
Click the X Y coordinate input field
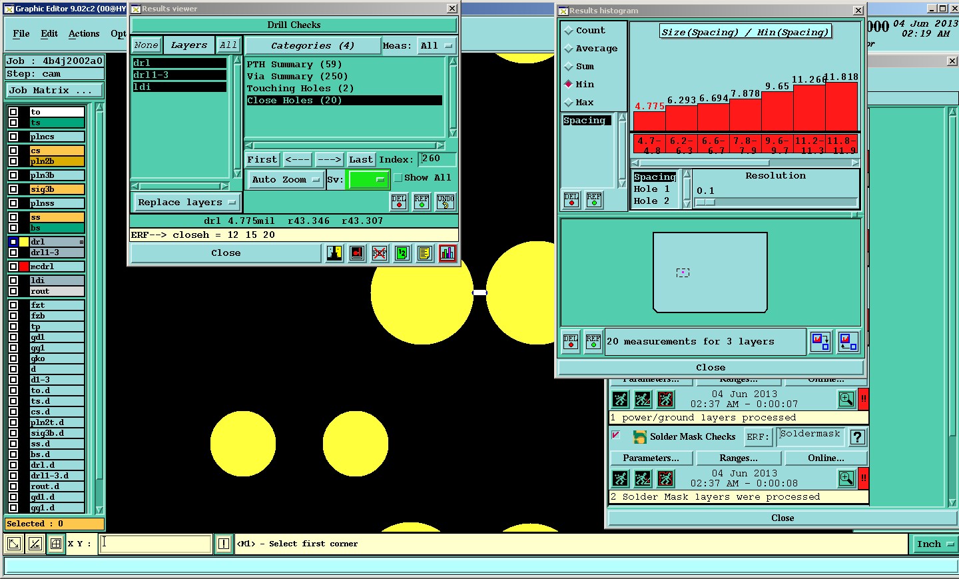click(156, 544)
